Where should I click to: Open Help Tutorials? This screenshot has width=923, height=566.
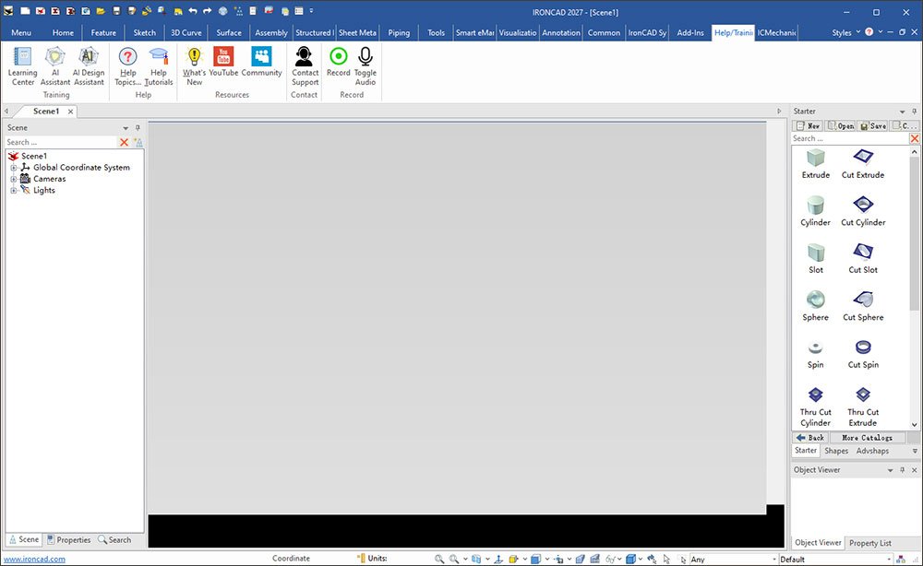[x=159, y=65]
